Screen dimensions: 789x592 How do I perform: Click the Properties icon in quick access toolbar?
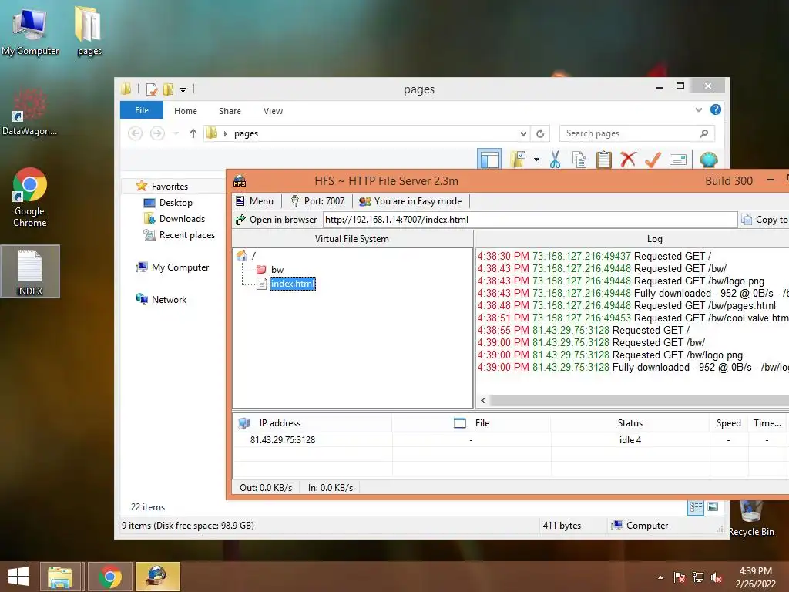(x=152, y=89)
